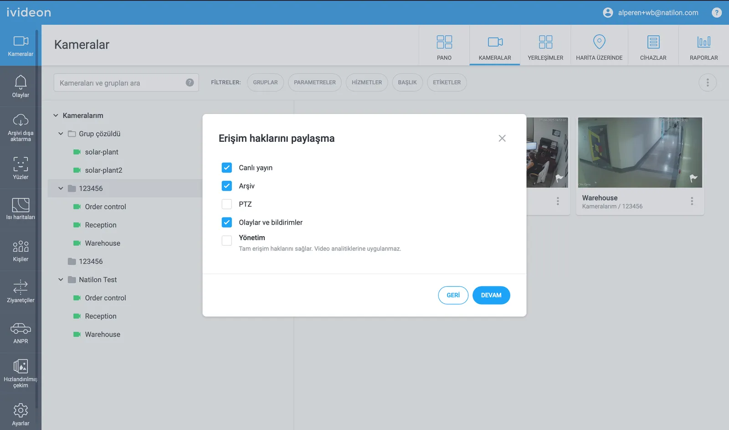
Task: Open the ANPR car icon
Action: tap(21, 329)
